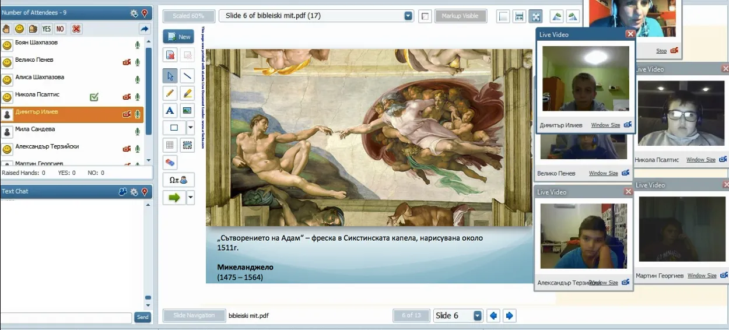Viewport: 729px width, 330px height.
Task: Click the chat message input field
Action: click(x=66, y=317)
